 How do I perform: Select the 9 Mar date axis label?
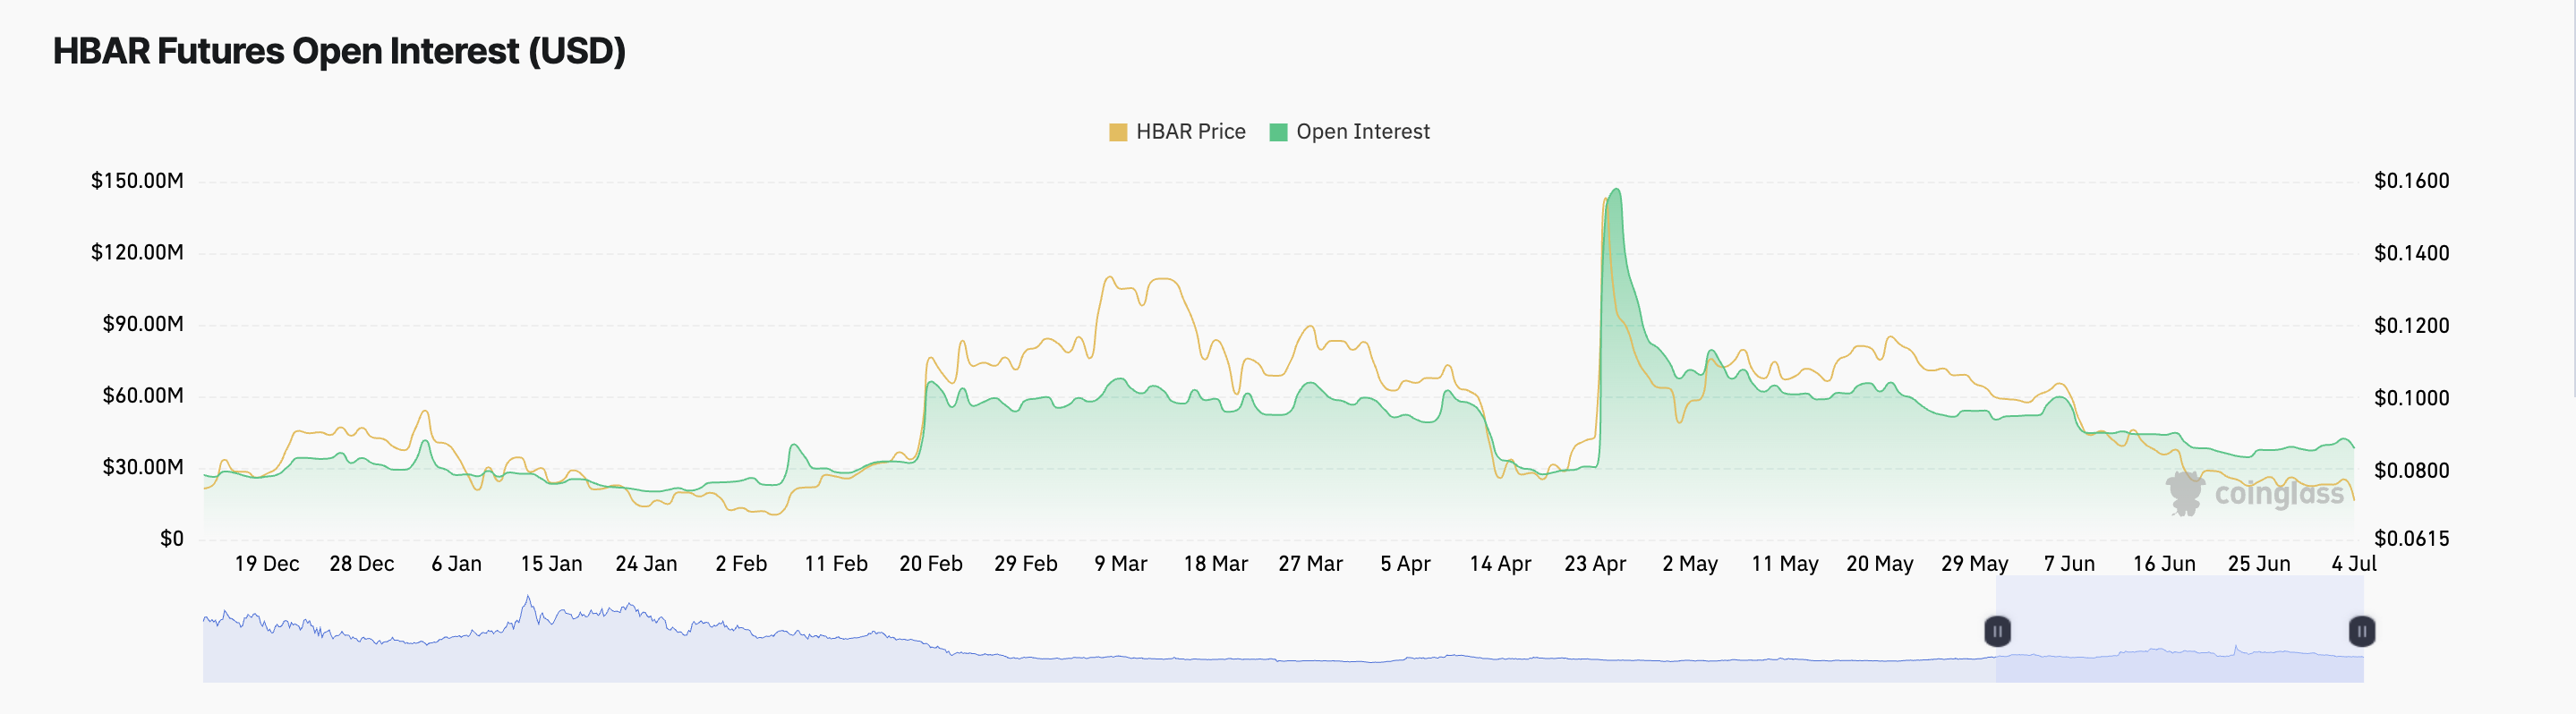pos(1120,564)
